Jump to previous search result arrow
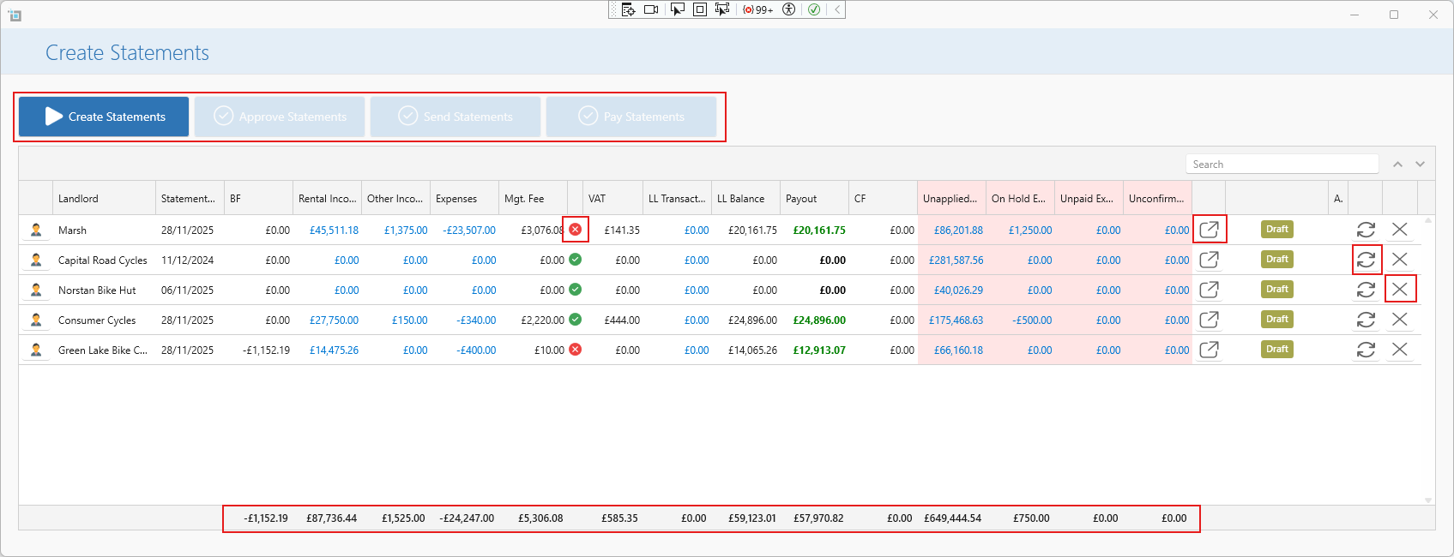Viewport: 1454px width, 557px height. [1397, 165]
